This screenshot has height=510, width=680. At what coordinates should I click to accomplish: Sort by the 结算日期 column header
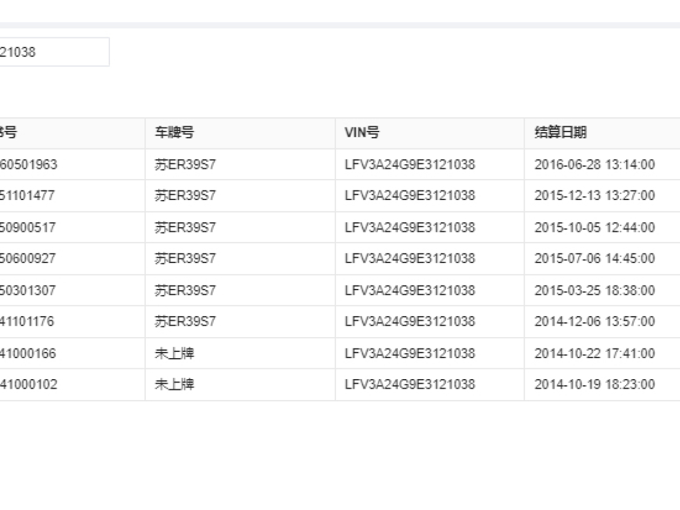point(560,133)
